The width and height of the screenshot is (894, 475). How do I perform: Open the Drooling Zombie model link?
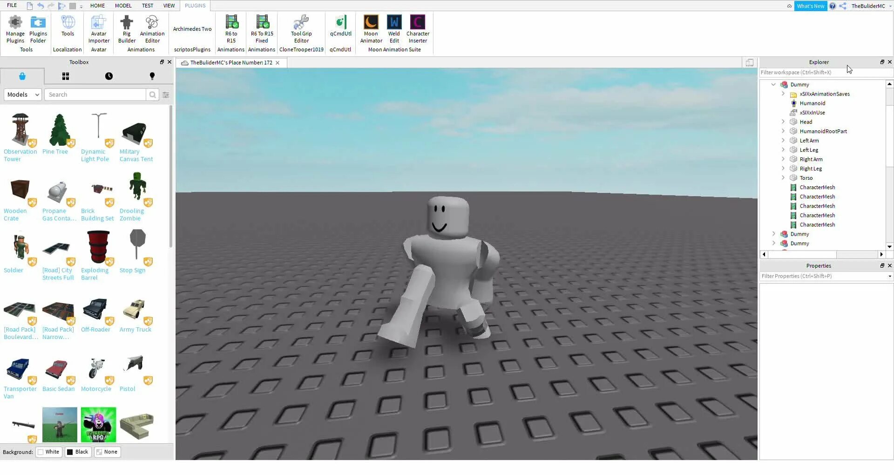point(132,215)
